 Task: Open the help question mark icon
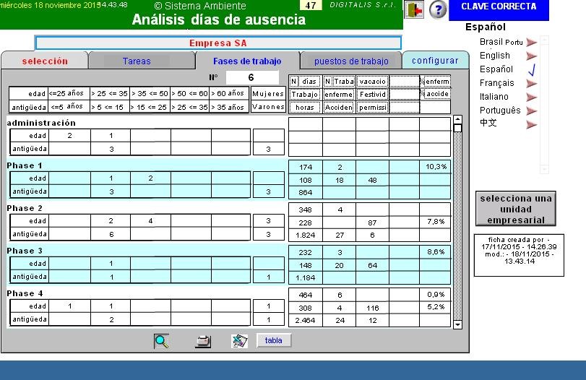[x=438, y=9]
